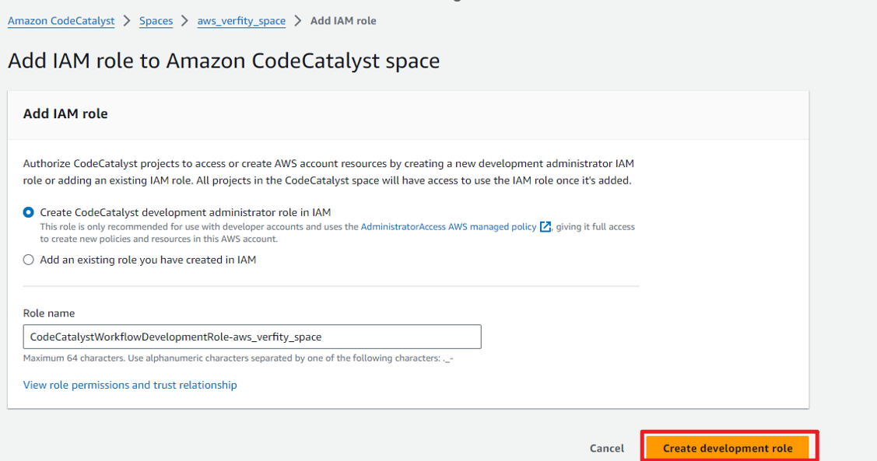Viewport: 877px width, 461px height.
Task: Open the external link icon beside AdministratorAccess policy
Action: (x=545, y=227)
